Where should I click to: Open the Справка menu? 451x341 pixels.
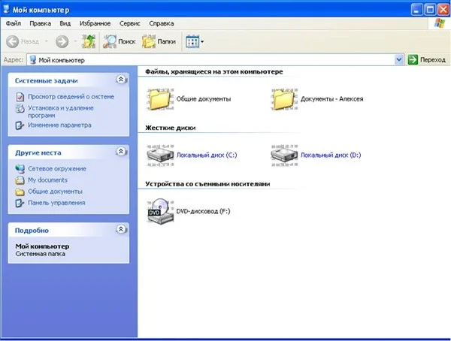[x=162, y=23]
